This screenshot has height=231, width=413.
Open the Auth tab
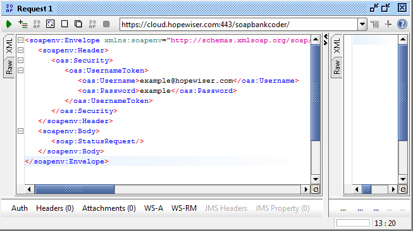point(20,208)
